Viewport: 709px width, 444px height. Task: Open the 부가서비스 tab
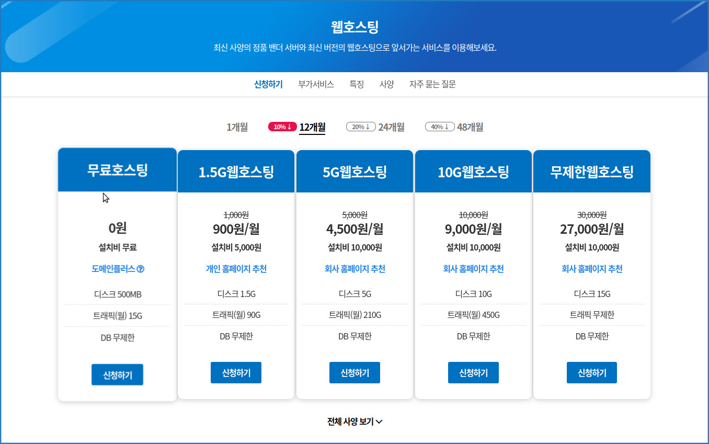click(316, 84)
